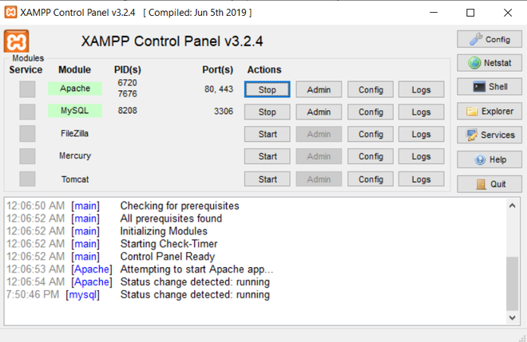Start the FileZilla module
The image size is (527, 342).
click(267, 134)
